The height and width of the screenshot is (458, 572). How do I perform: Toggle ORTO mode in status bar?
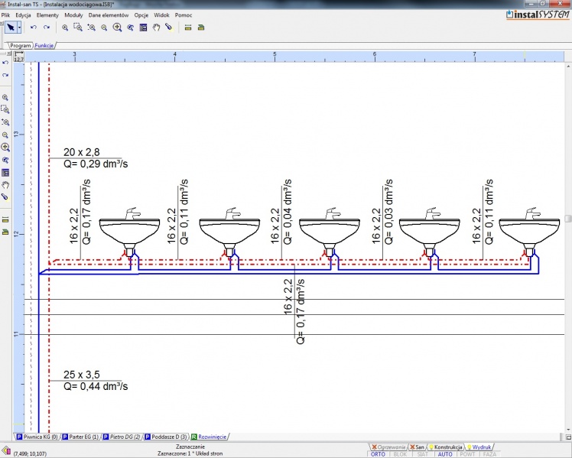click(x=378, y=453)
